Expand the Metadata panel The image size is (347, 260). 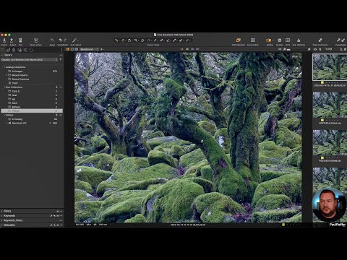(x=1, y=225)
